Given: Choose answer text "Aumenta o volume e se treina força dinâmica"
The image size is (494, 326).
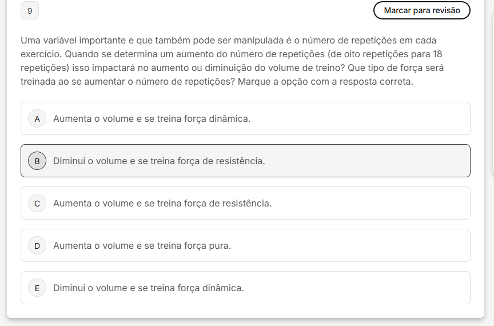Looking at the screenshot, I should coord(152,118).
